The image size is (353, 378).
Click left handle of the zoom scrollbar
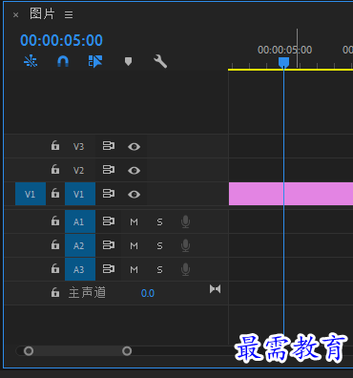[29, 351]
